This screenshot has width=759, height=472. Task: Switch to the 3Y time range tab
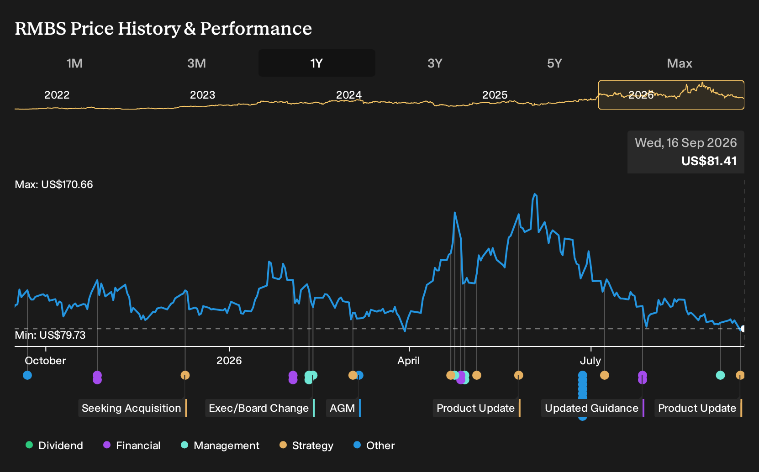pyautogui.click(x=435, y=63)
